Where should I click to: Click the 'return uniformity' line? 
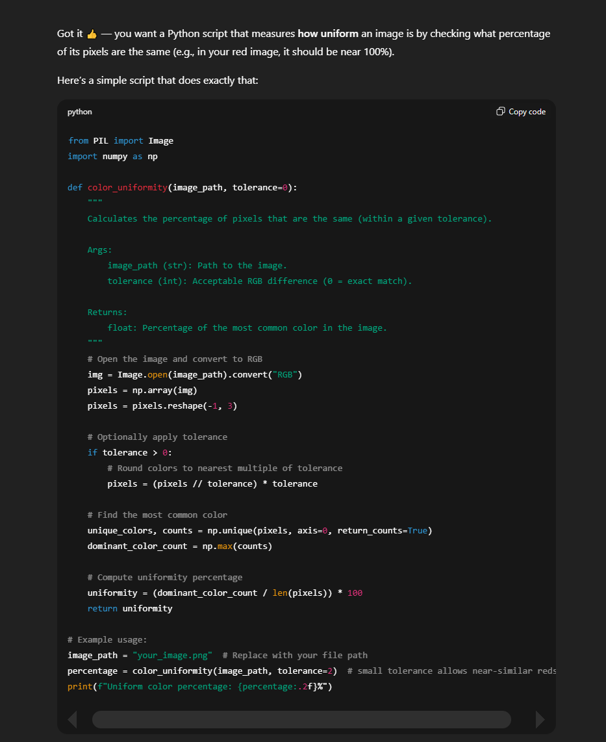pyautogui.click(x=130, y=609)
